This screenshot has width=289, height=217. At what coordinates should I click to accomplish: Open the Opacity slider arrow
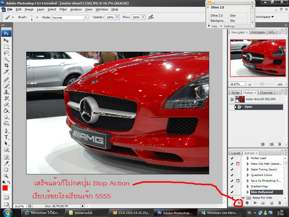pos(117,17)
